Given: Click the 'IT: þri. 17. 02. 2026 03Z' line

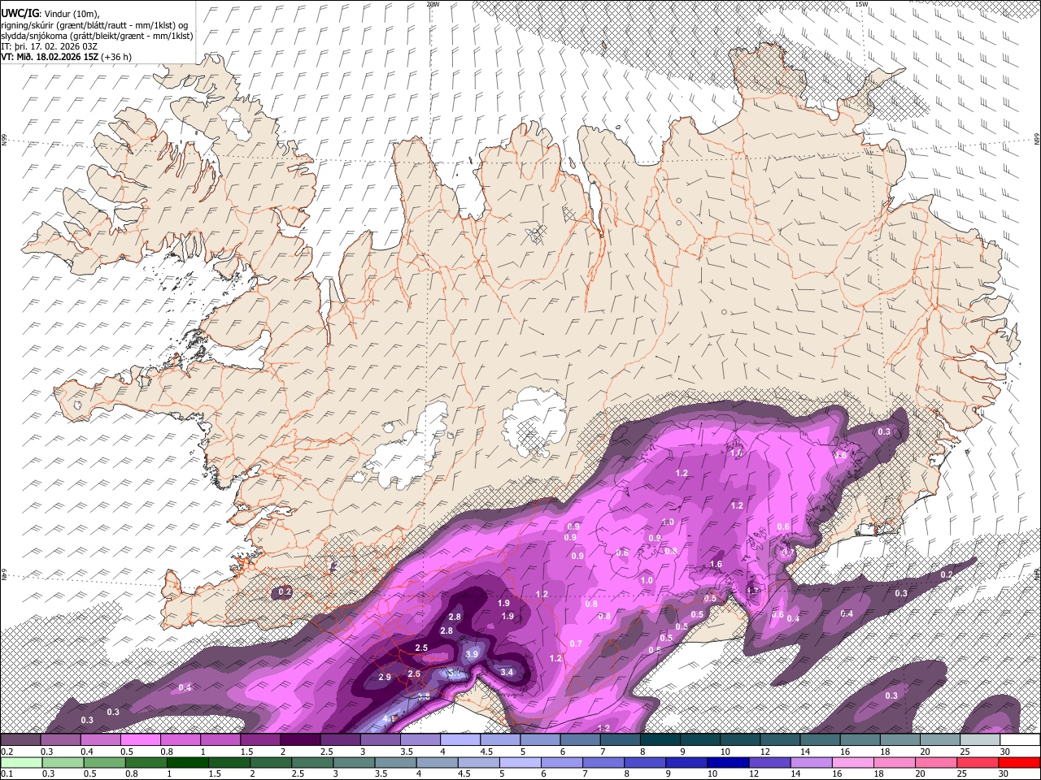Looking at the screenshot, I should [50, 46].
